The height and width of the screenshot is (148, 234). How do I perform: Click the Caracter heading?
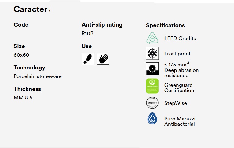click(30, 9)
